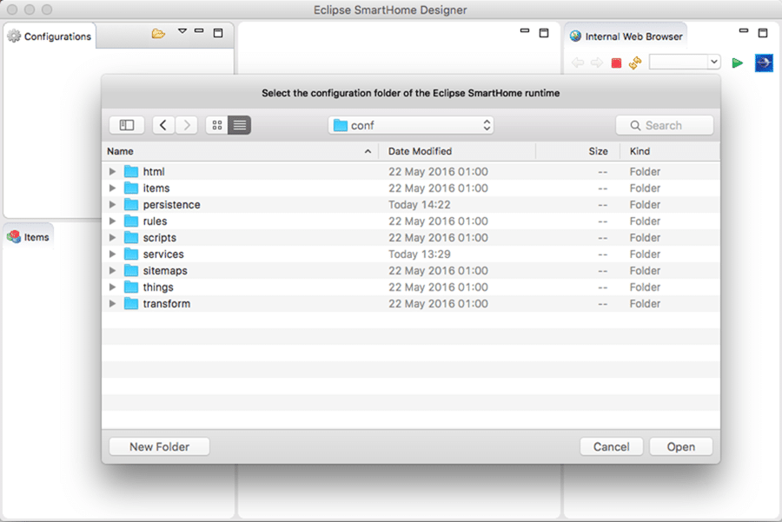The width and height of the screenshot is (782, 522).
Task: Minimize the Configurations panel
Action: (199, 31)
